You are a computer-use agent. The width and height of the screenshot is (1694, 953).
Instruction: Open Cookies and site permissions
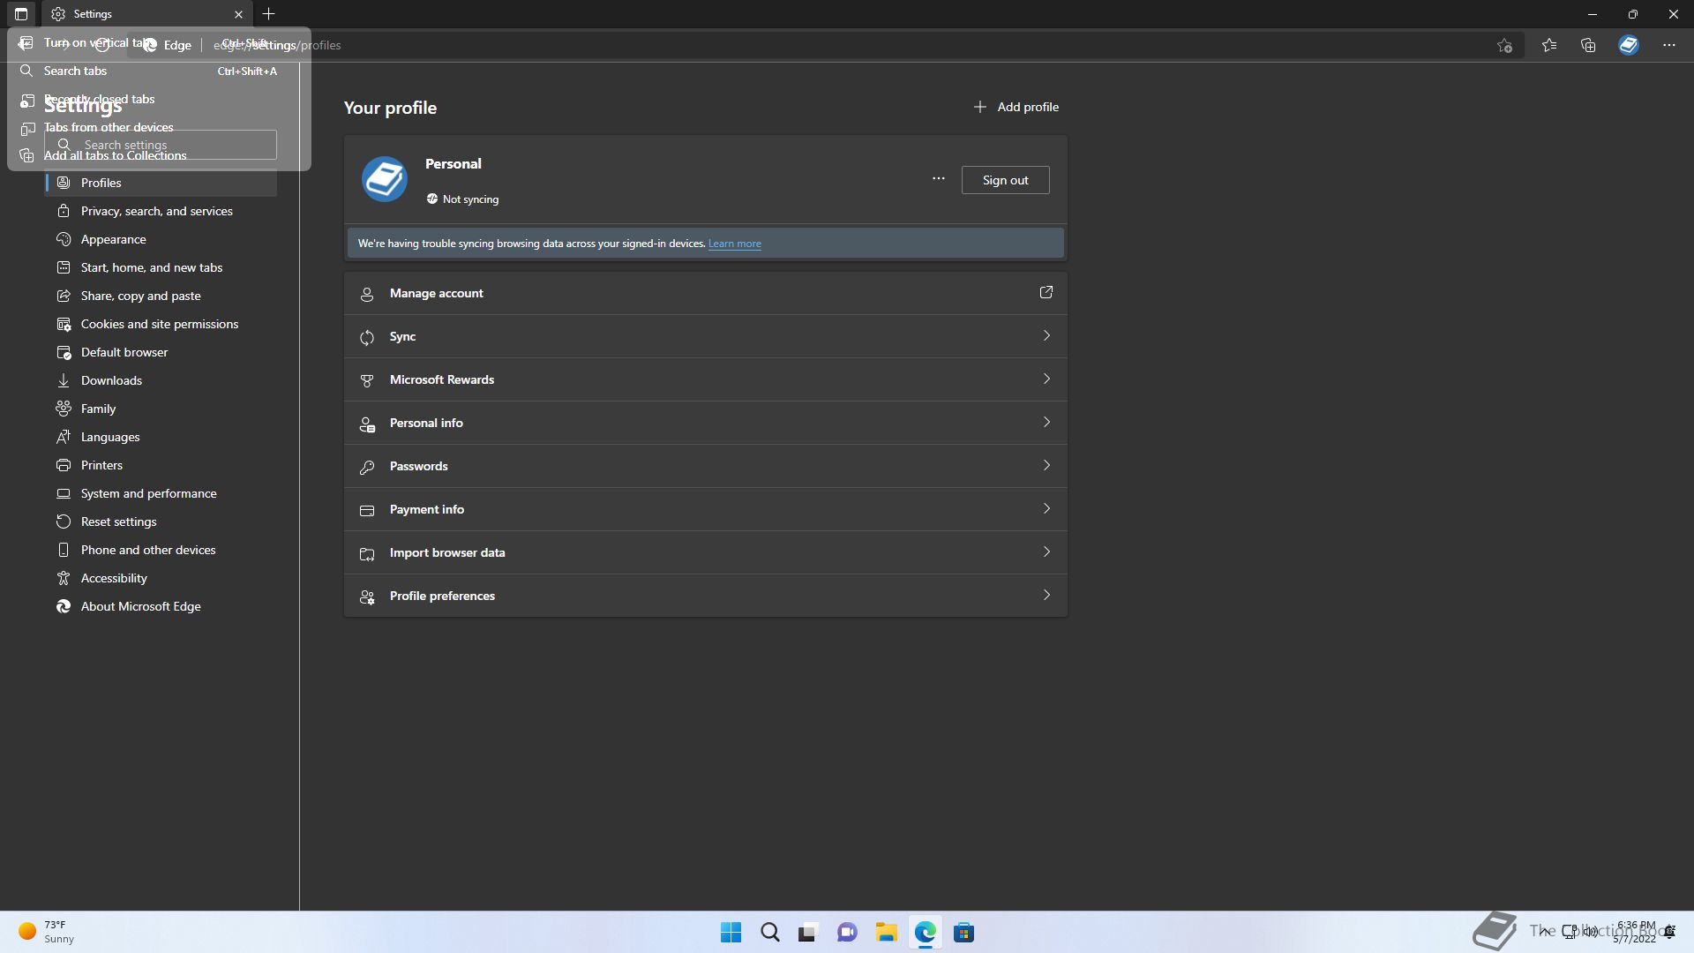point(161,324)
